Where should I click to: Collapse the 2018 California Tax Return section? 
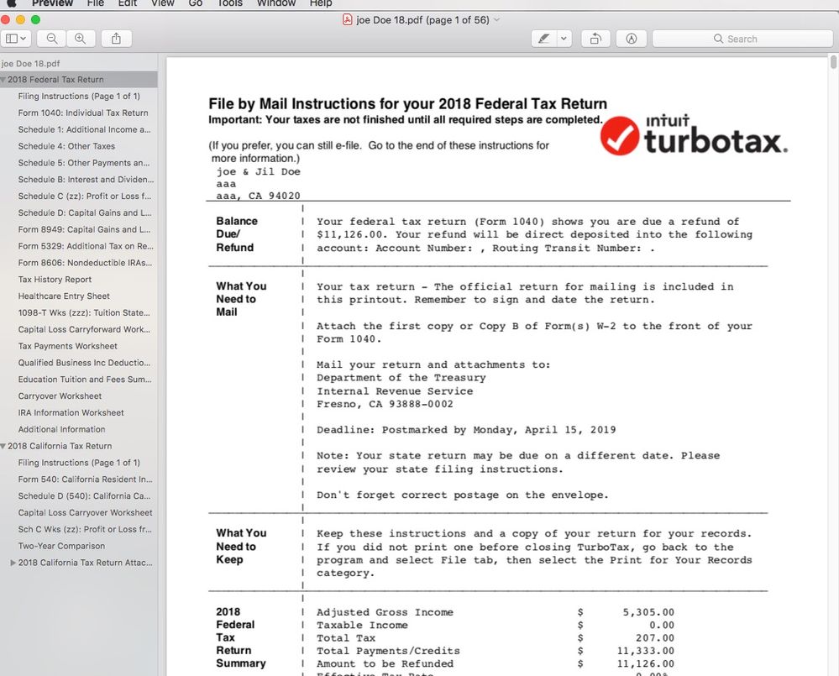coord(3,446)
